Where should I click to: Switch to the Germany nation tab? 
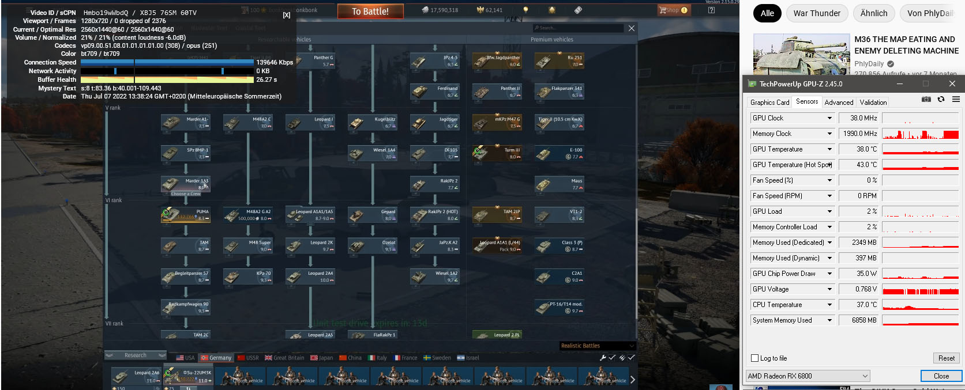(216, 358)
